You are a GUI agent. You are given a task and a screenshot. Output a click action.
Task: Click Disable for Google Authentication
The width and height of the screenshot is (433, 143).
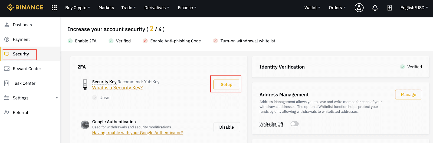pos(227,127)
